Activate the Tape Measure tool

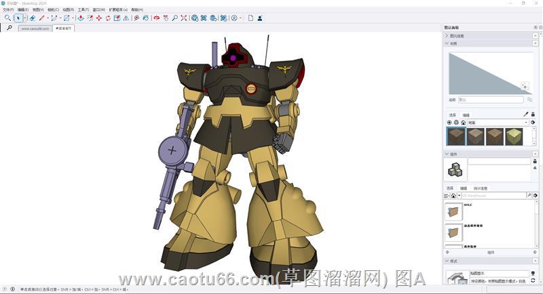[137, 18]
